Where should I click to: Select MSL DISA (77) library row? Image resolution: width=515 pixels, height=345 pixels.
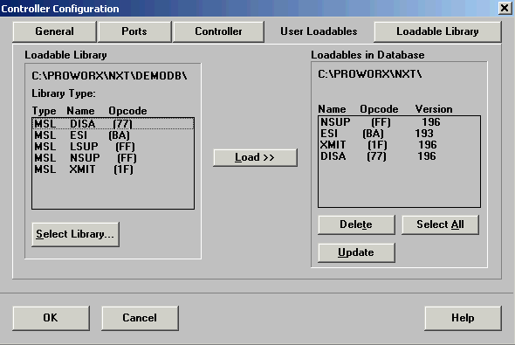click(113, 124)
